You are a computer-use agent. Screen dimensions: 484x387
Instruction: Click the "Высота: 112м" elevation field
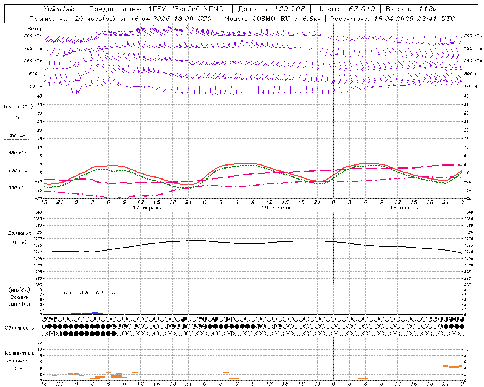pyautogui.click(x=411, y=9)
